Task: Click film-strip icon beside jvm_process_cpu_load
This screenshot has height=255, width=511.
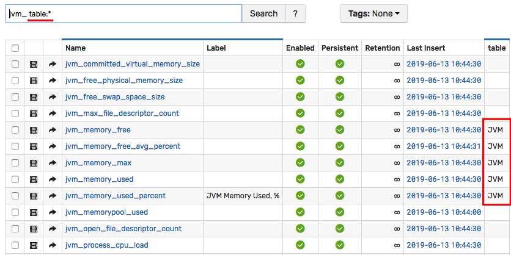Action: pos(34,245)
